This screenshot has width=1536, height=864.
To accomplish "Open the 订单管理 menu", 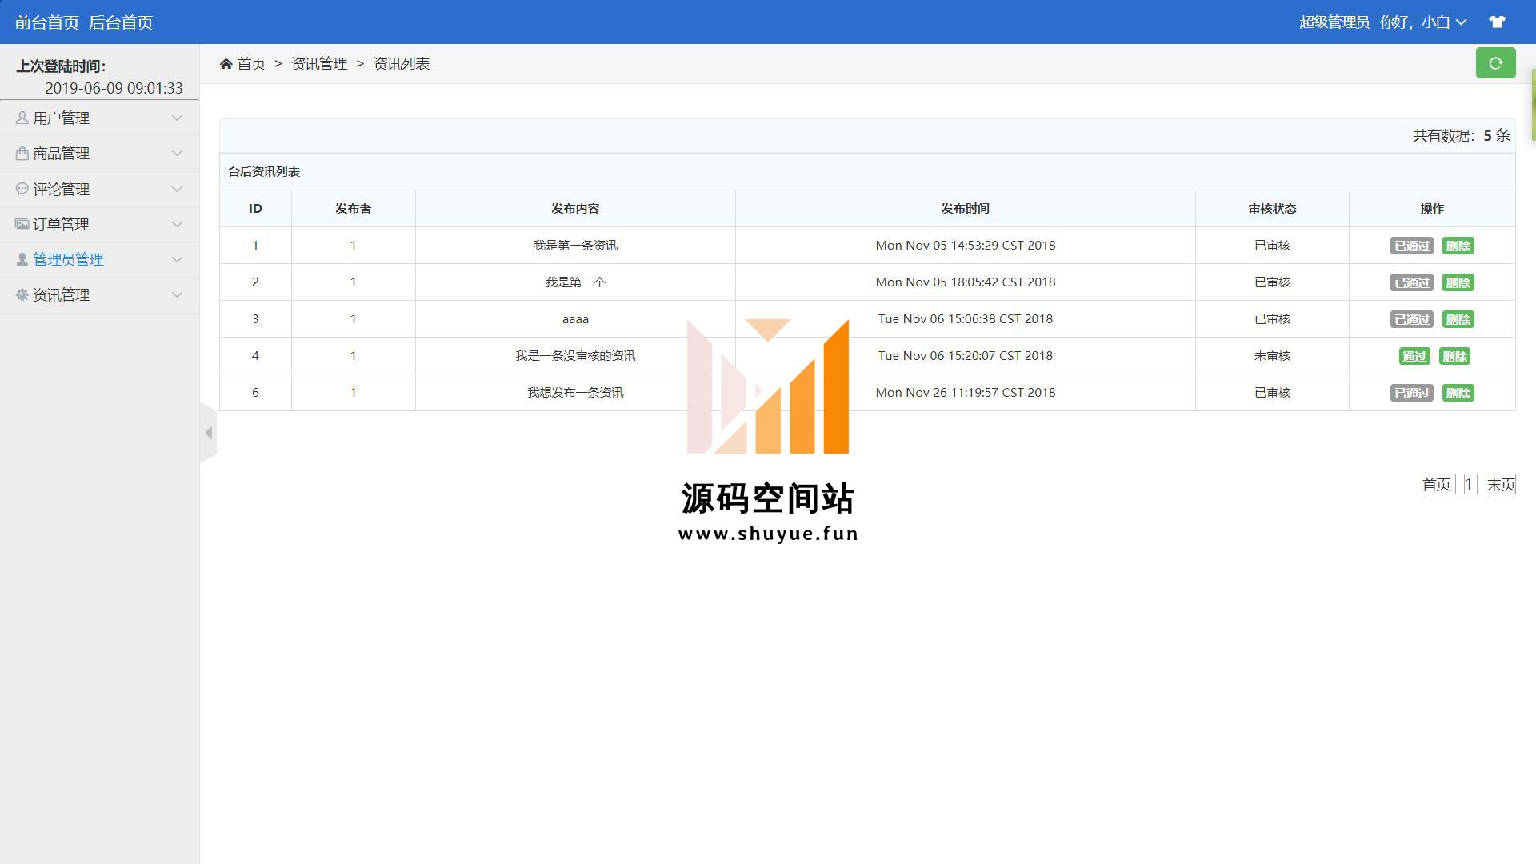I will coord(99,224).
